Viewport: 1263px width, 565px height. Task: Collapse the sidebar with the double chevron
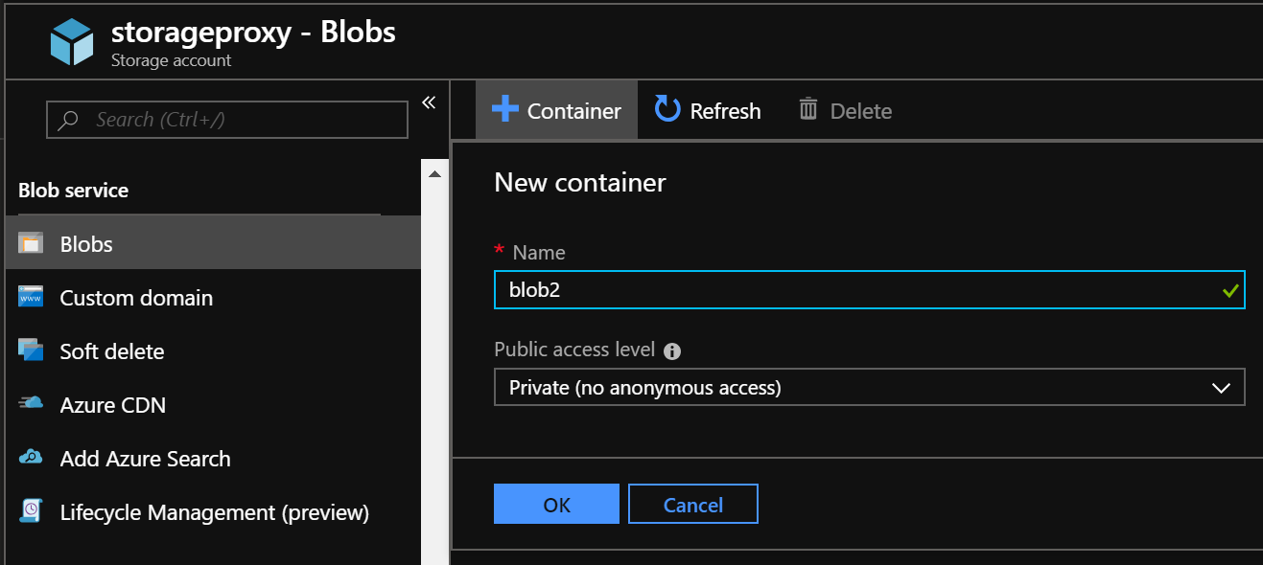click(429, 102)
